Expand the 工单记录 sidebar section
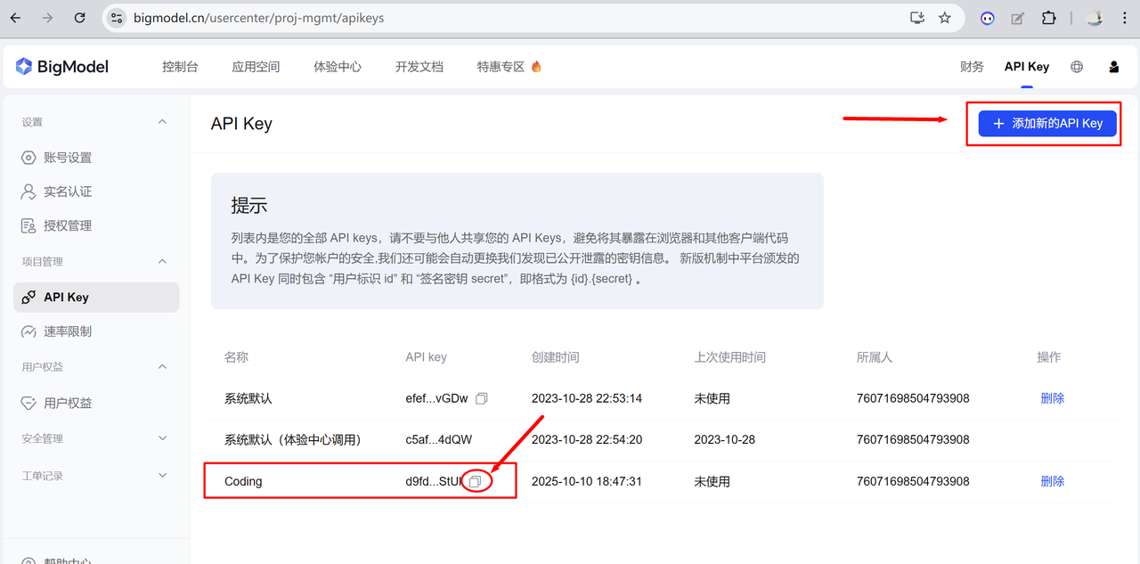 pyautogui.click(x=162, y=476)
